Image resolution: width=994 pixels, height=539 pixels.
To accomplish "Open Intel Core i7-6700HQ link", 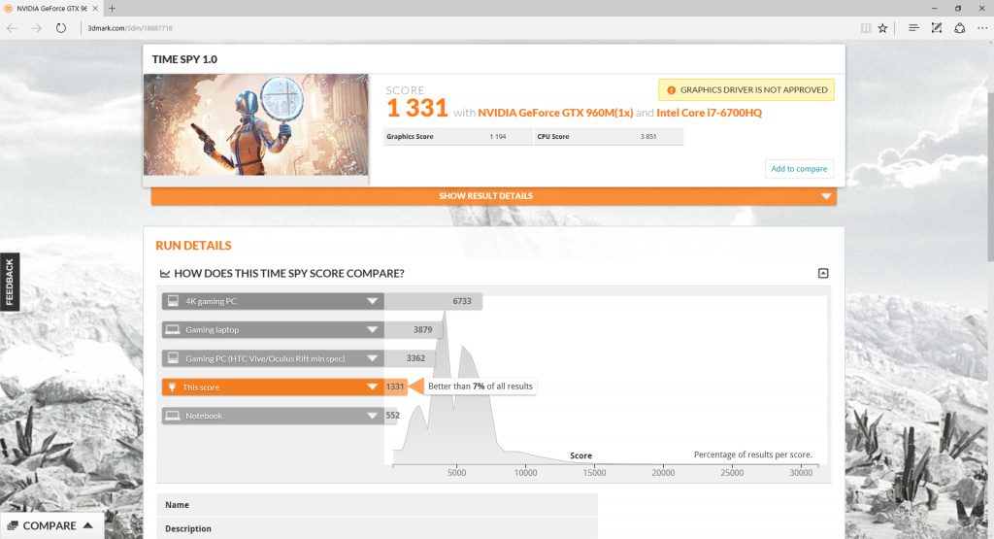I will (709, 113).
